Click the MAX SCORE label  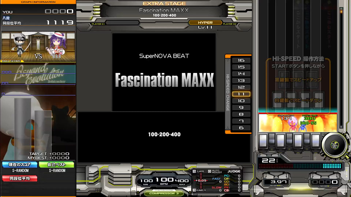11,61
